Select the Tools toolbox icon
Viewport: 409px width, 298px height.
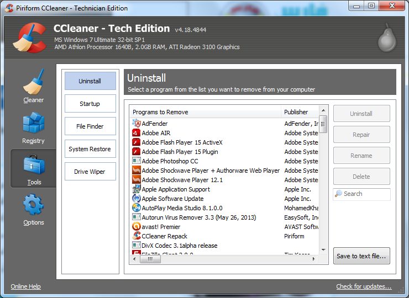click(x=34, y=164)
